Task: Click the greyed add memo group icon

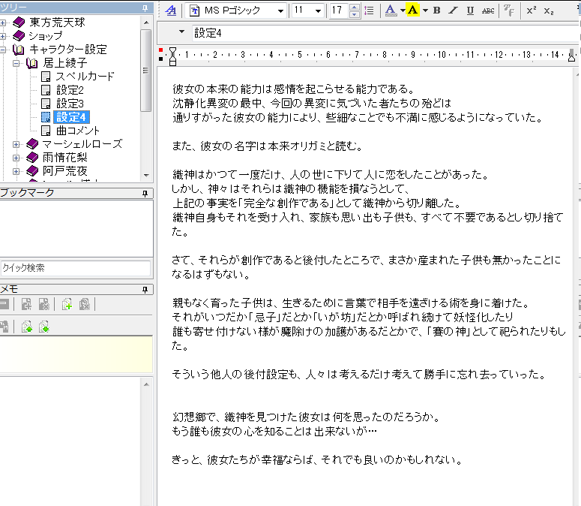Action: pyautogui.click(x=26, y=305)
